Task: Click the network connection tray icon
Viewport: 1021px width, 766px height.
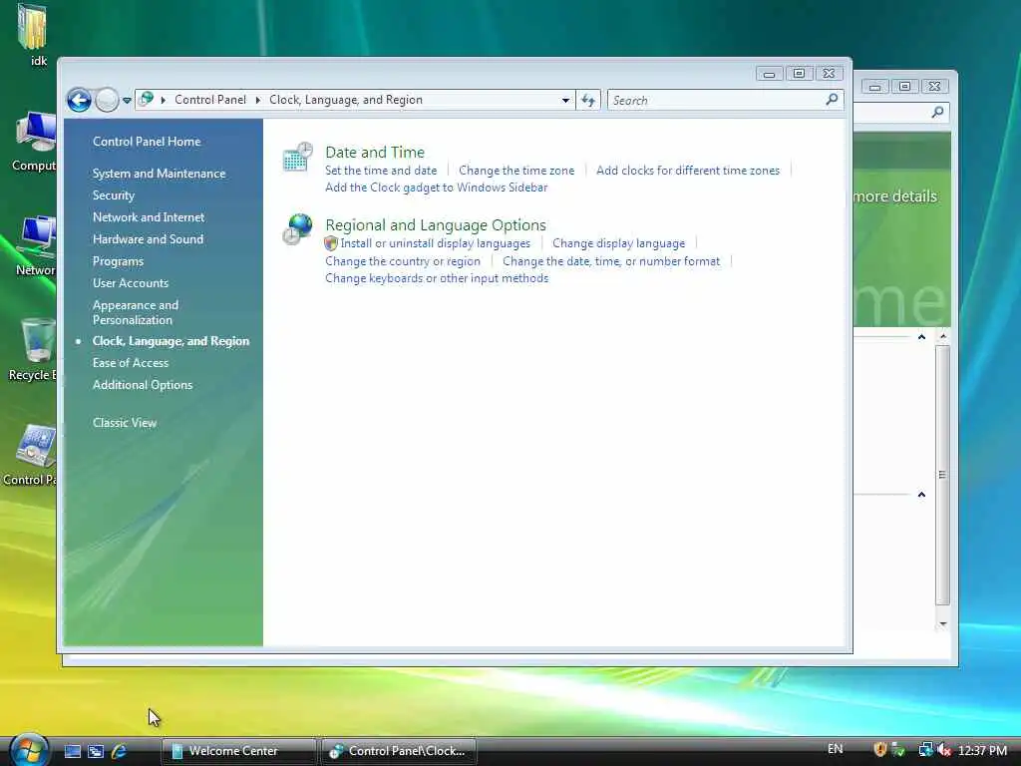Action: pos(925,750)
